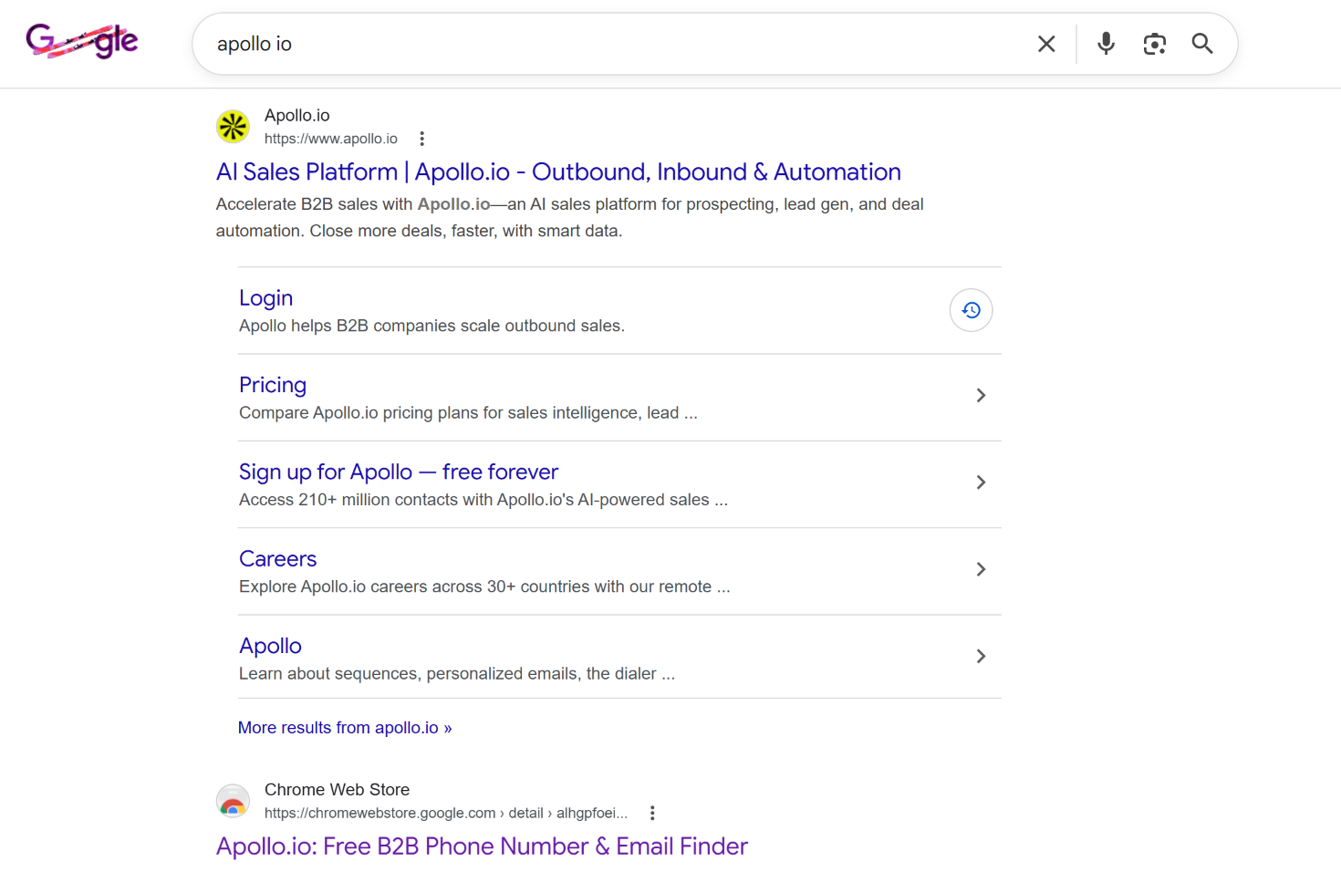Click the Chrome Web Store favicon
Viewport: 1341px width, 872px height.
[233, 801]
